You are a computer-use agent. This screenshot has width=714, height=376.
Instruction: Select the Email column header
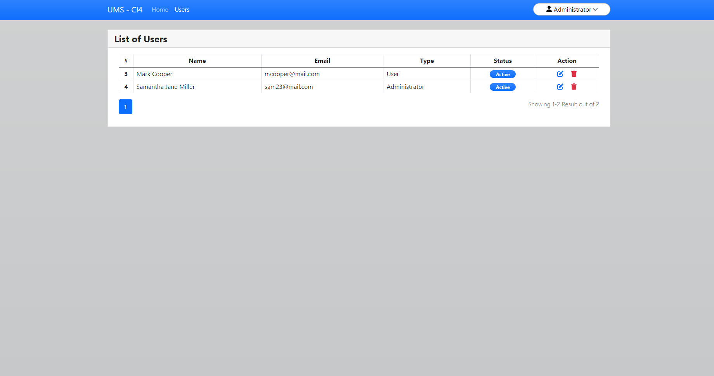tap(322, 61)
